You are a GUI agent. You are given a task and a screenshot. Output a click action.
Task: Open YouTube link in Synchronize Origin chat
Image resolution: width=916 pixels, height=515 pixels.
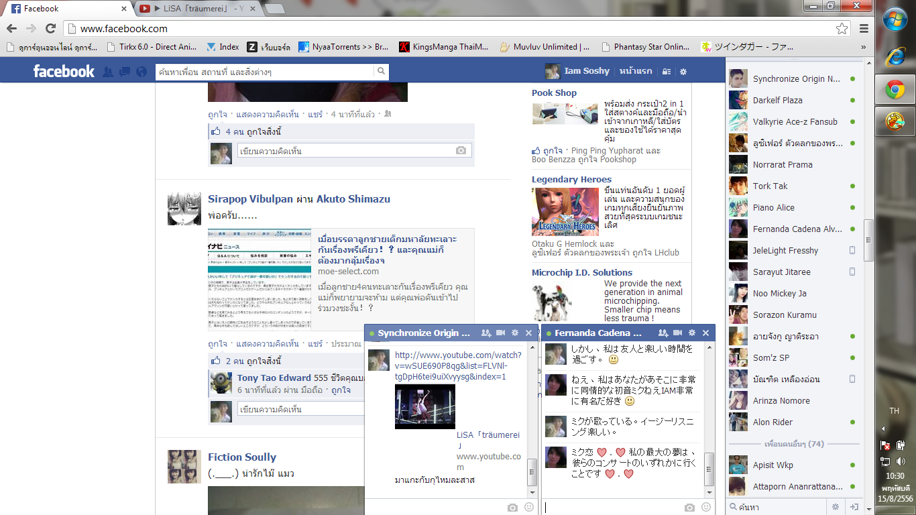pos(458,365)
